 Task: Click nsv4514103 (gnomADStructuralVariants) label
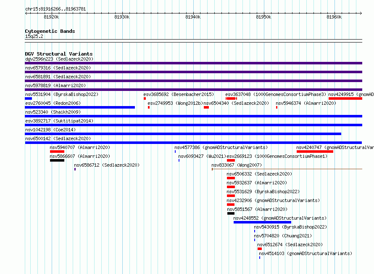[x=306, y=253]
